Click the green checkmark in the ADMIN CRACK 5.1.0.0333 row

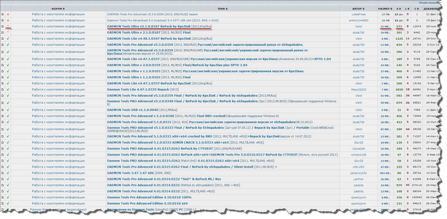coord(8,142)
